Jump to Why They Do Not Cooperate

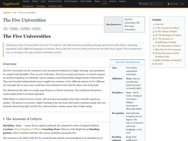tap(168, 49)
